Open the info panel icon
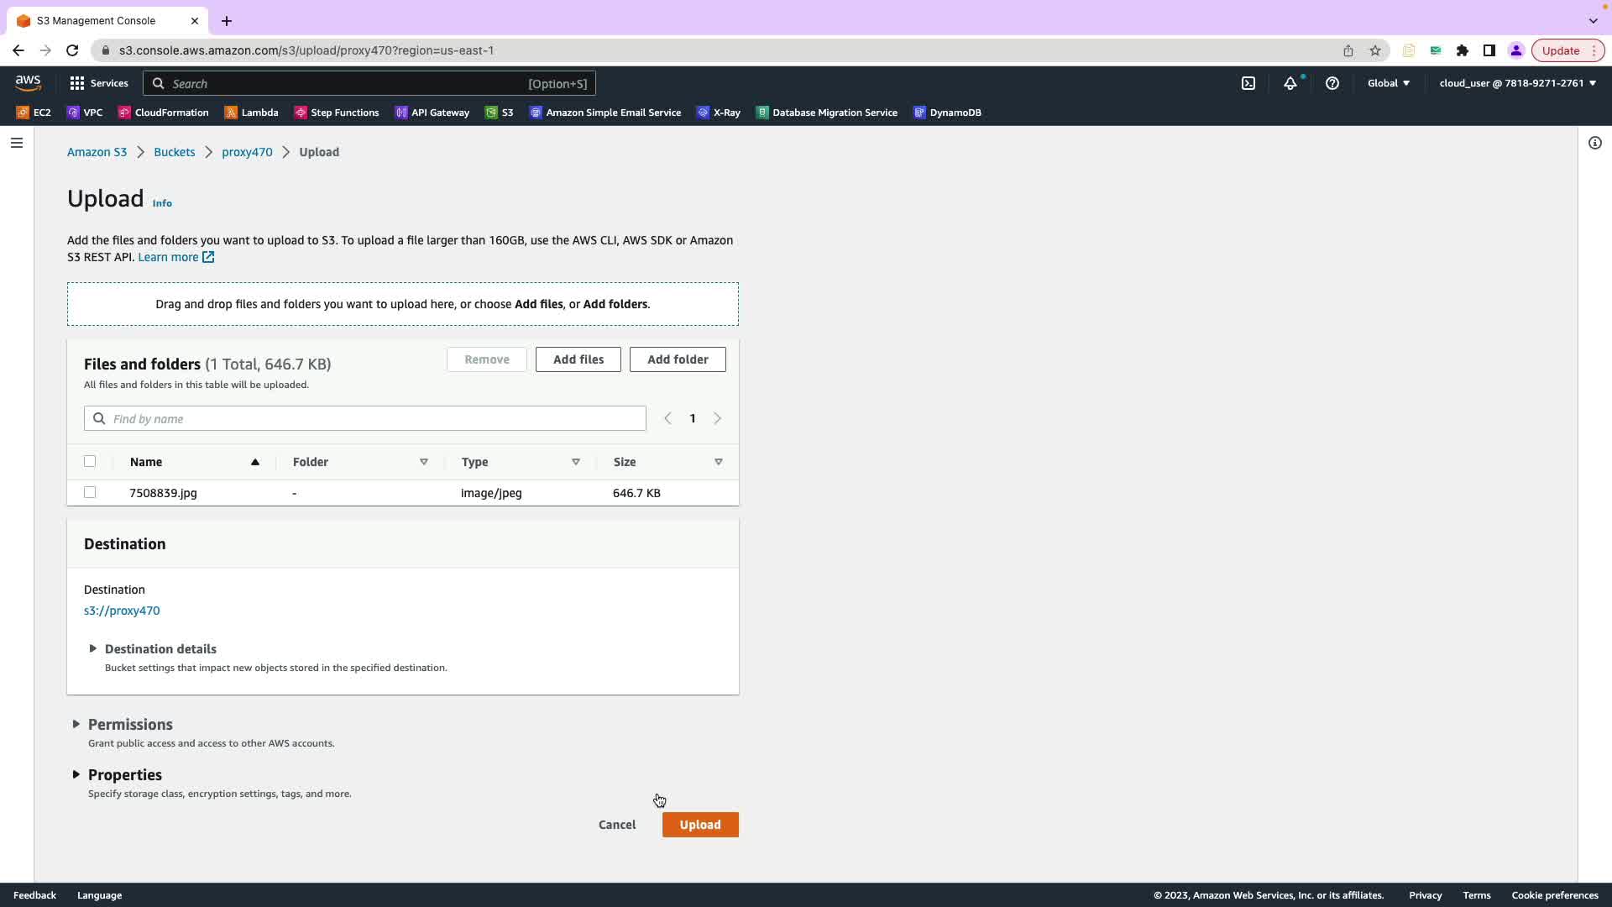 coord(1595,143)
